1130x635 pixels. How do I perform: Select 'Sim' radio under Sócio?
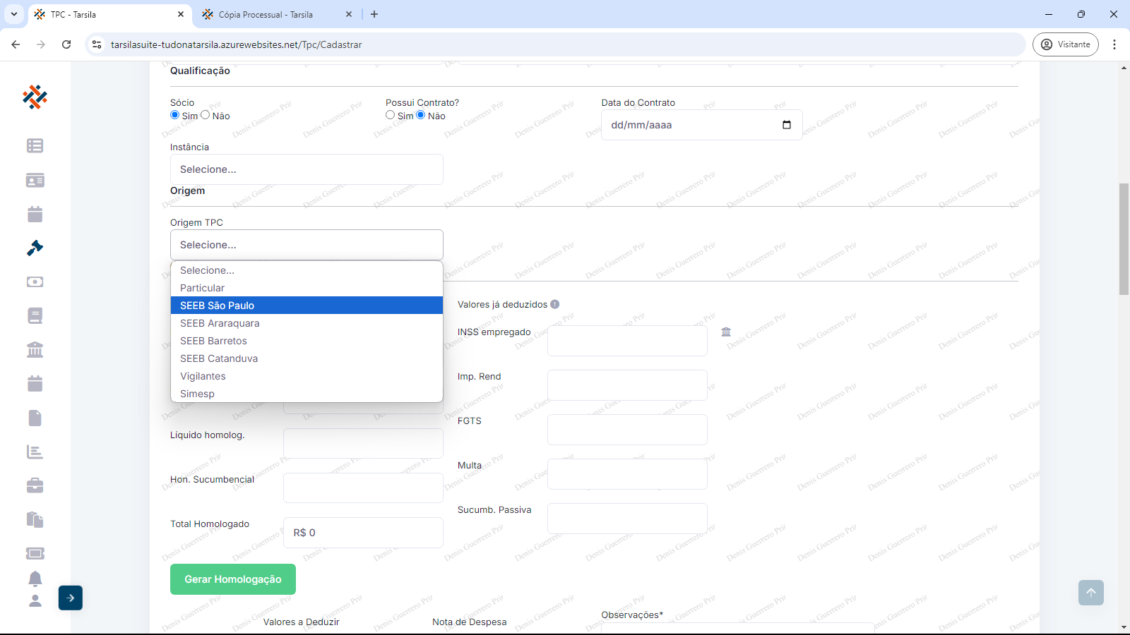pos(175,115)
